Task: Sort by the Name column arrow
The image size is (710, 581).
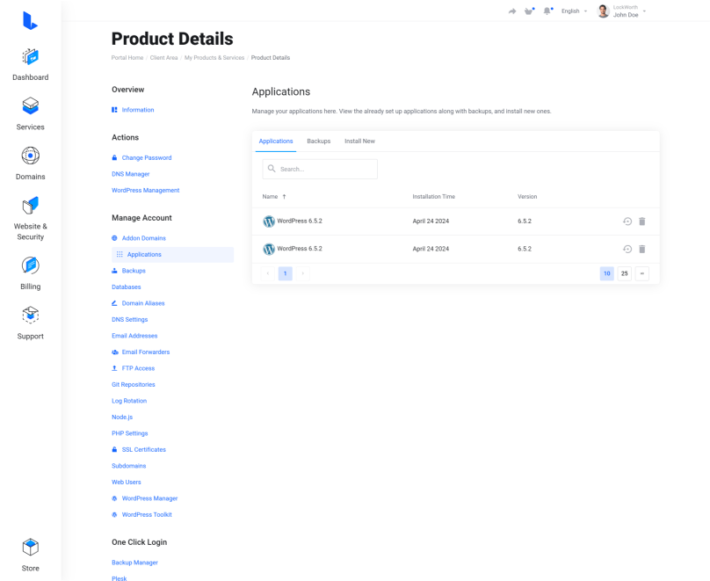Action: [284, 197]
